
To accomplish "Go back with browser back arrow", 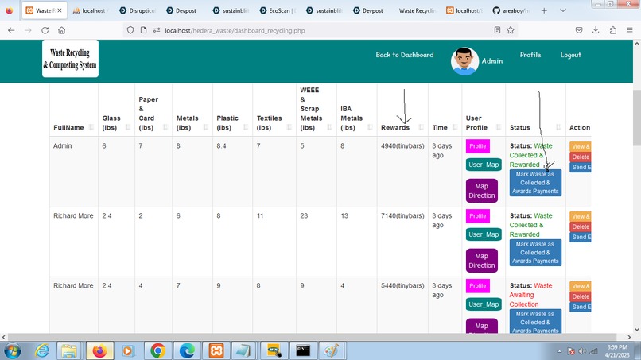I will click(11, 30).
